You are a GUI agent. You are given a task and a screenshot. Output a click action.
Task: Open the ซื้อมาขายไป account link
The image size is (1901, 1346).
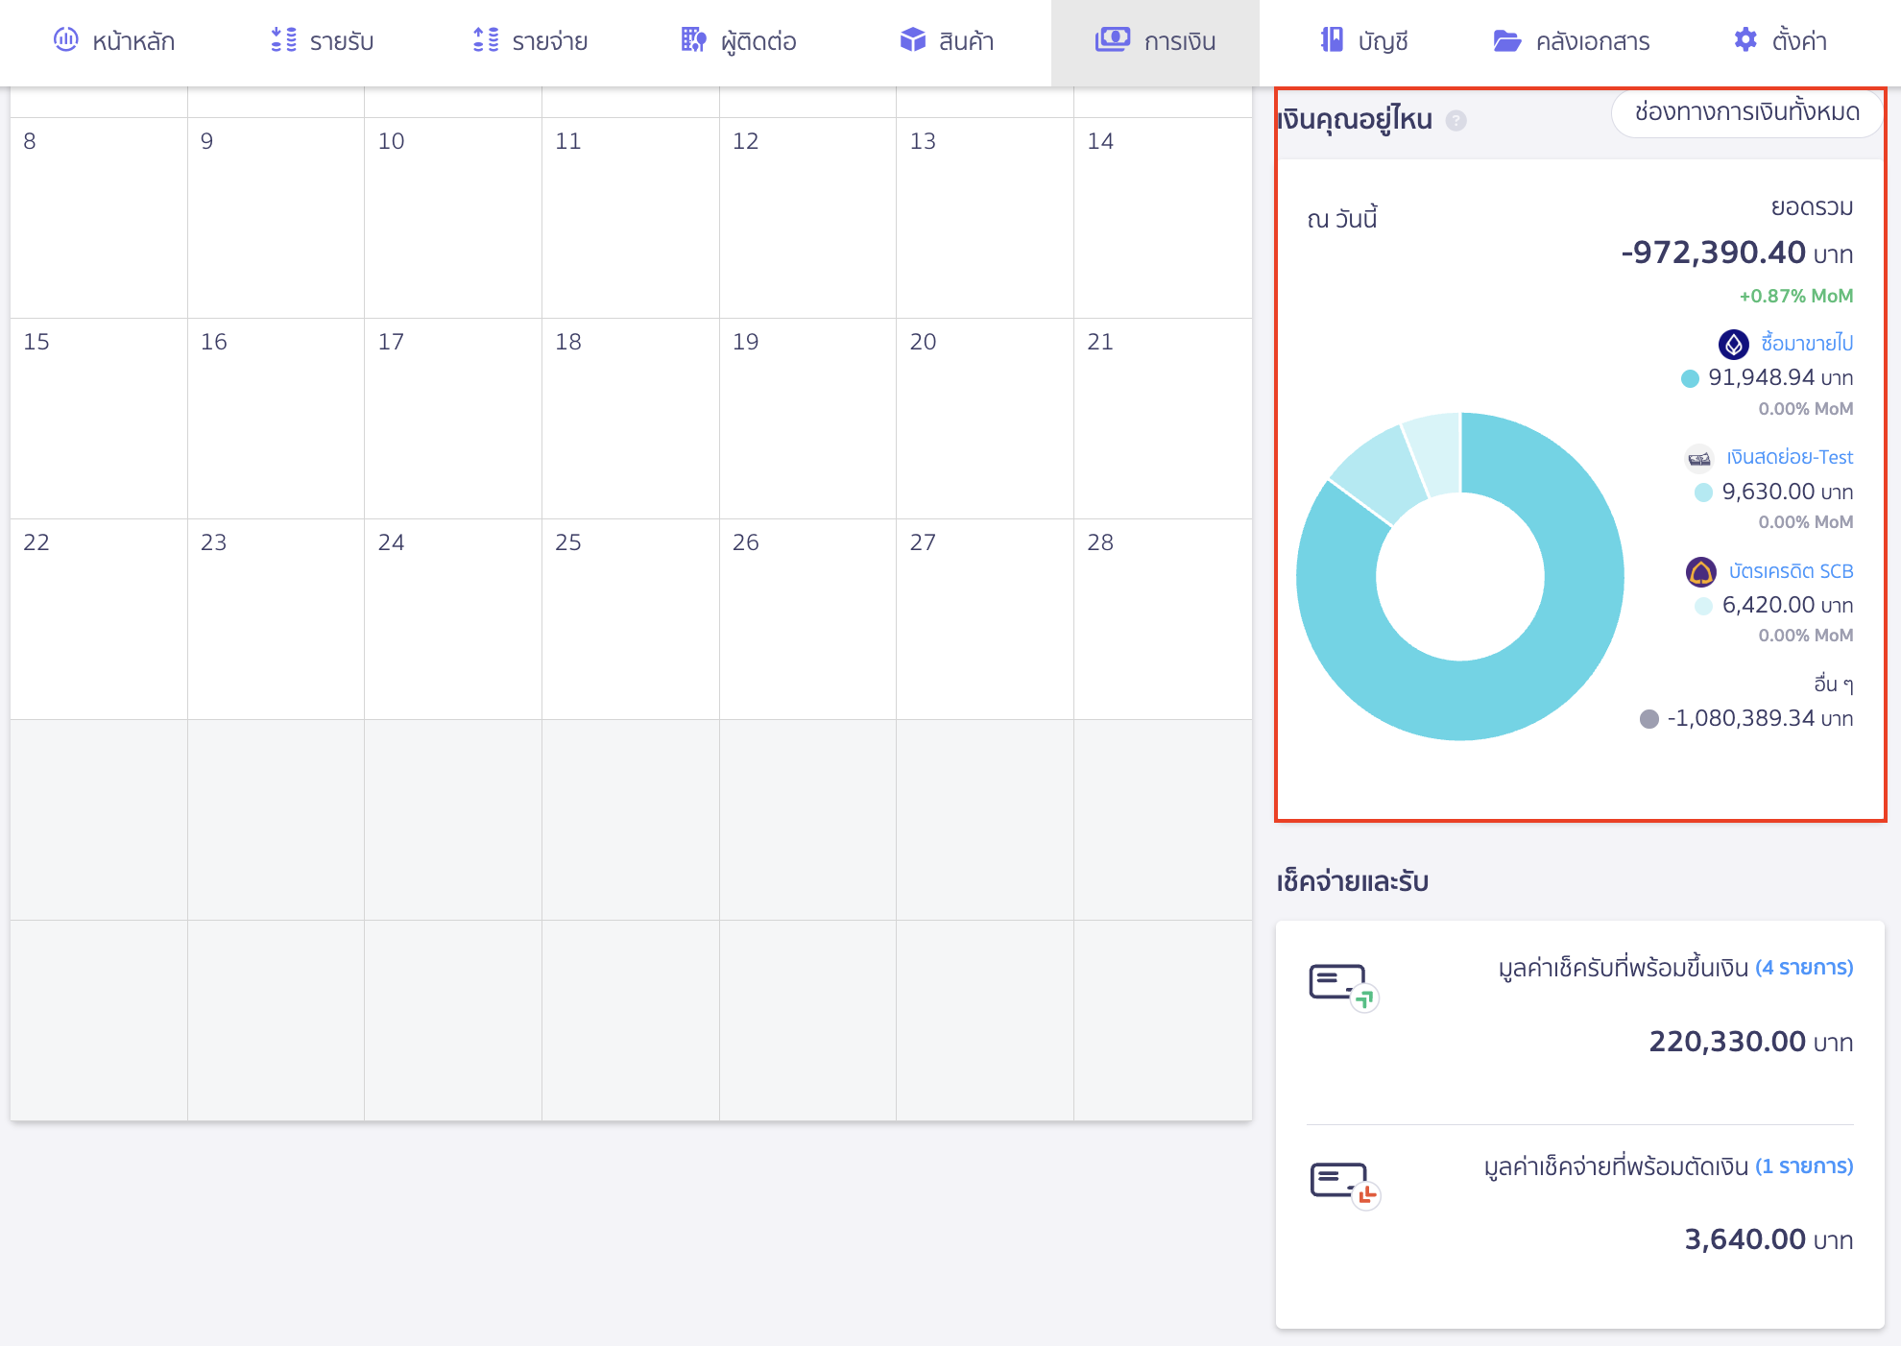(1806, 344)
